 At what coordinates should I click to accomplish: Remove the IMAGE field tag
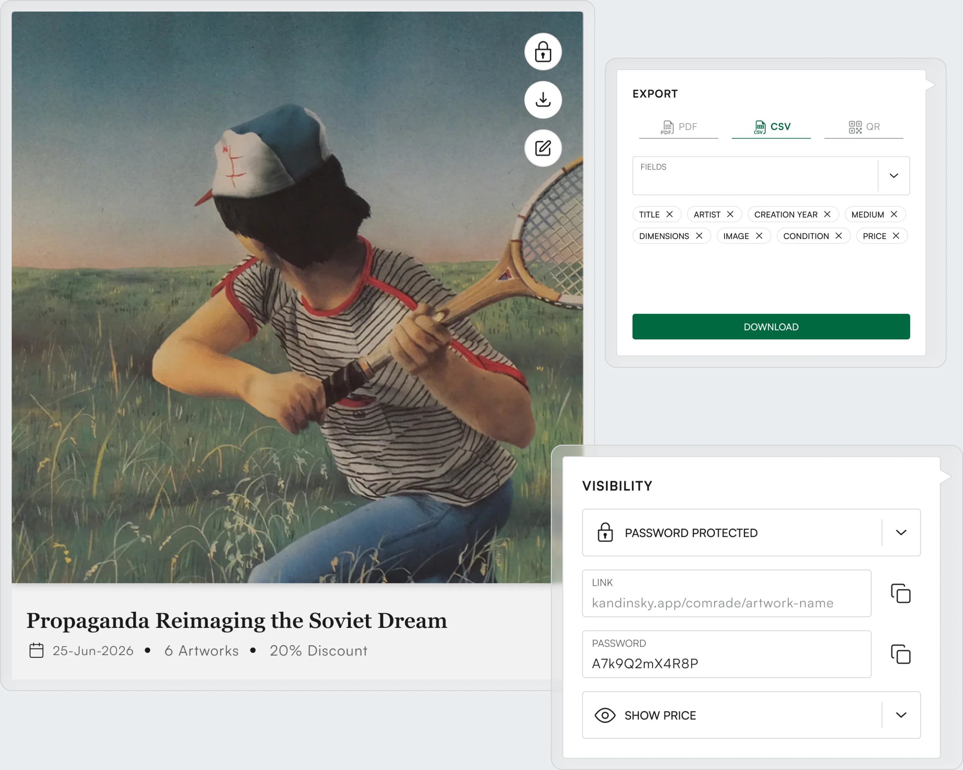tap(759, 236)
